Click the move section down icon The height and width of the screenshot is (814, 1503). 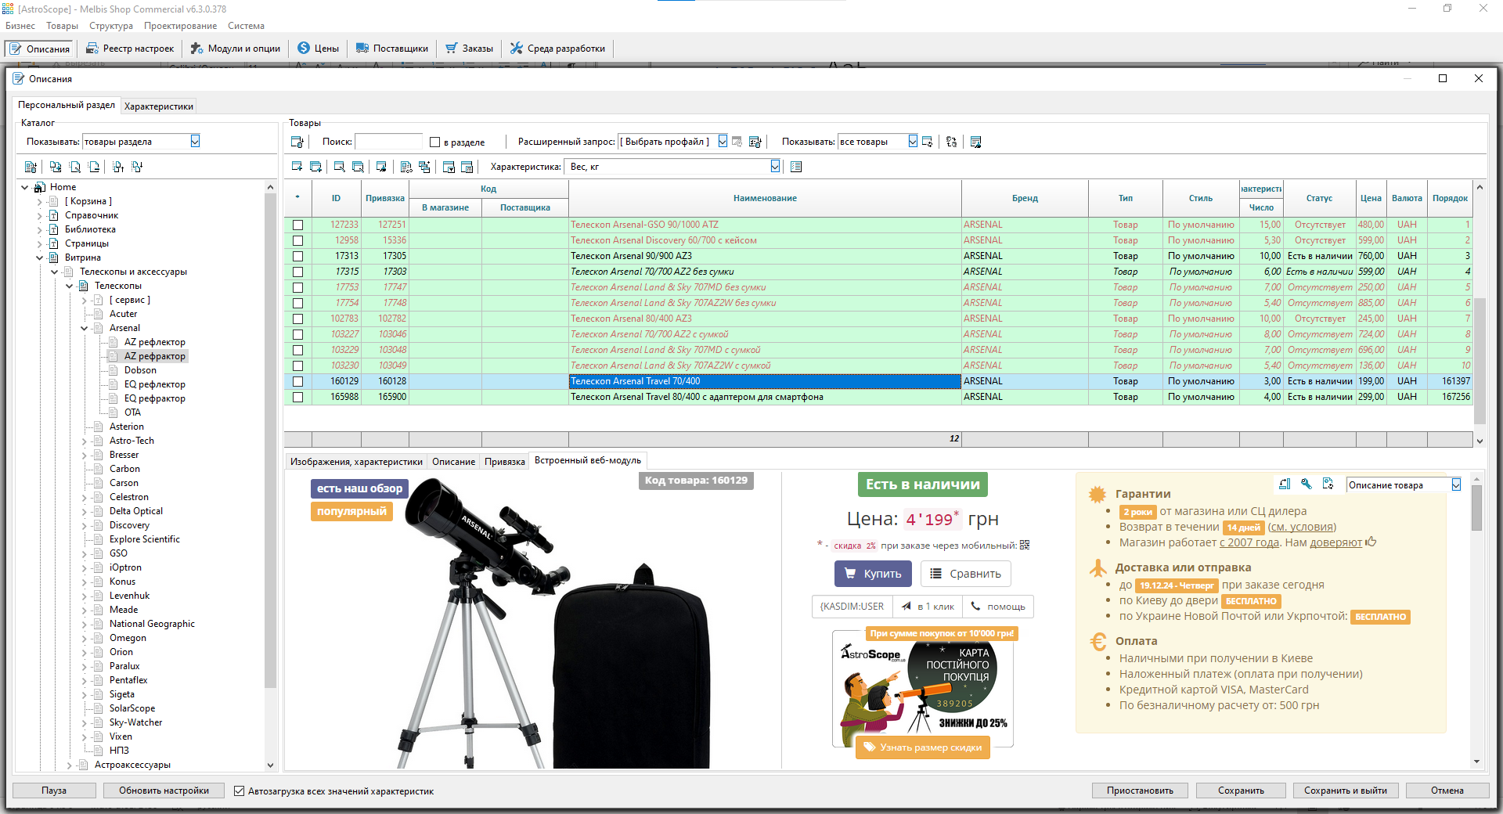tap(137, 167)
